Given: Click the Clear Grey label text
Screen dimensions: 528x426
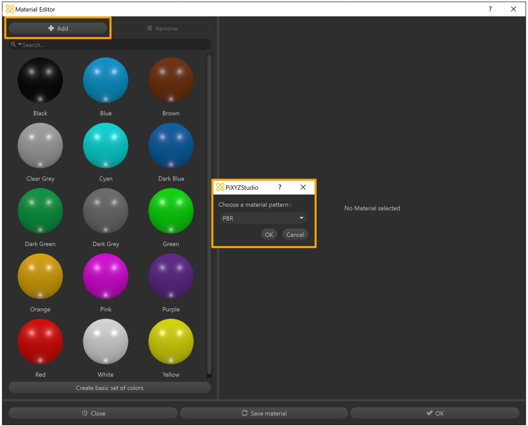Looking at the screenshot, I should click(x=40, y=178).
